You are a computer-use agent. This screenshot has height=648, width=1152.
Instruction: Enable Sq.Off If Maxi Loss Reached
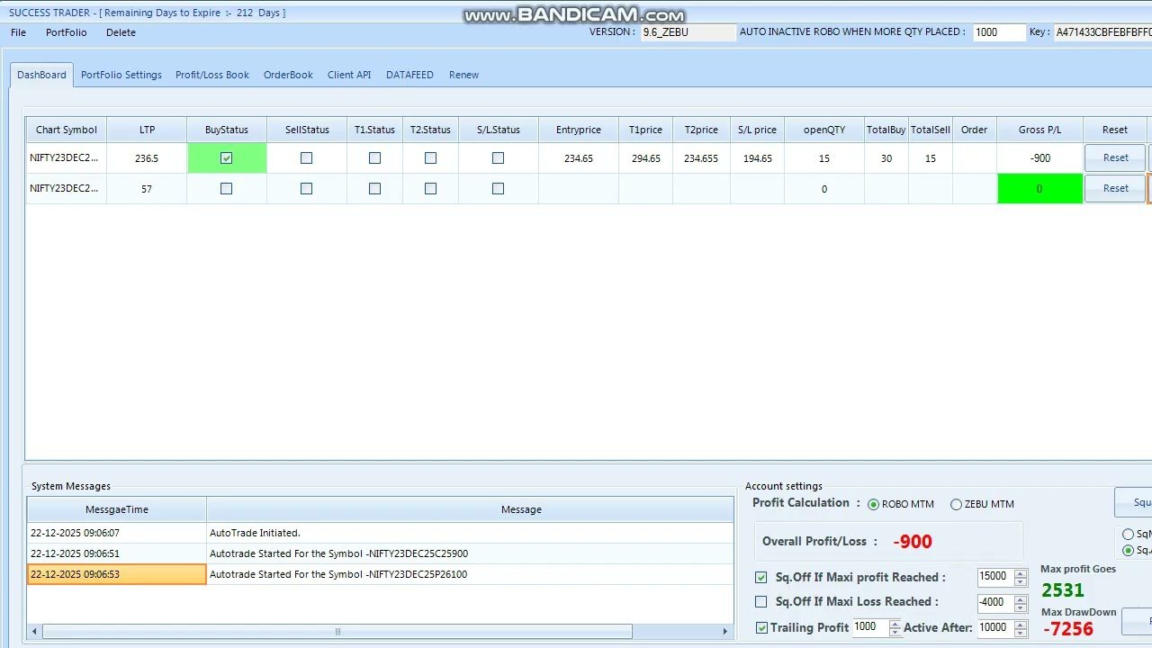pyautogui.click(x=760, y=602)
